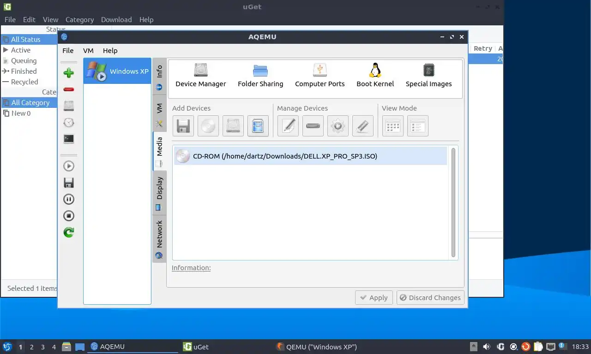Open AQEMU VM menu
The width and height of the screenshot is (591, 354).
(88, 51)
